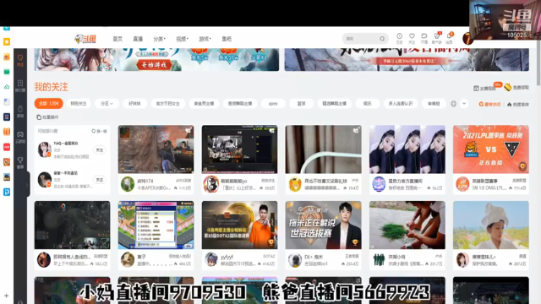Open the user avatar in header

(x=467, y=39)
